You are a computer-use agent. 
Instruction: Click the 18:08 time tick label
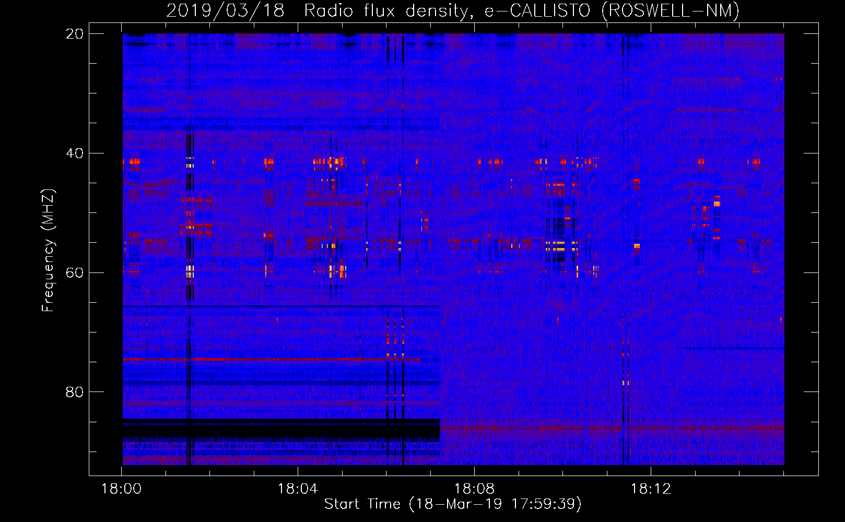point(474,489)
